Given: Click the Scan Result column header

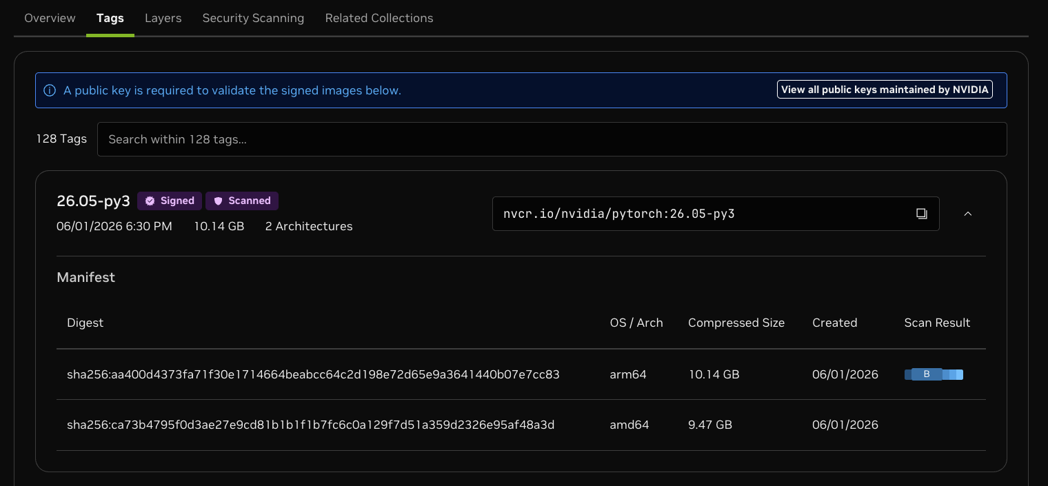Looking at the screenshot, I should [937, 323].
